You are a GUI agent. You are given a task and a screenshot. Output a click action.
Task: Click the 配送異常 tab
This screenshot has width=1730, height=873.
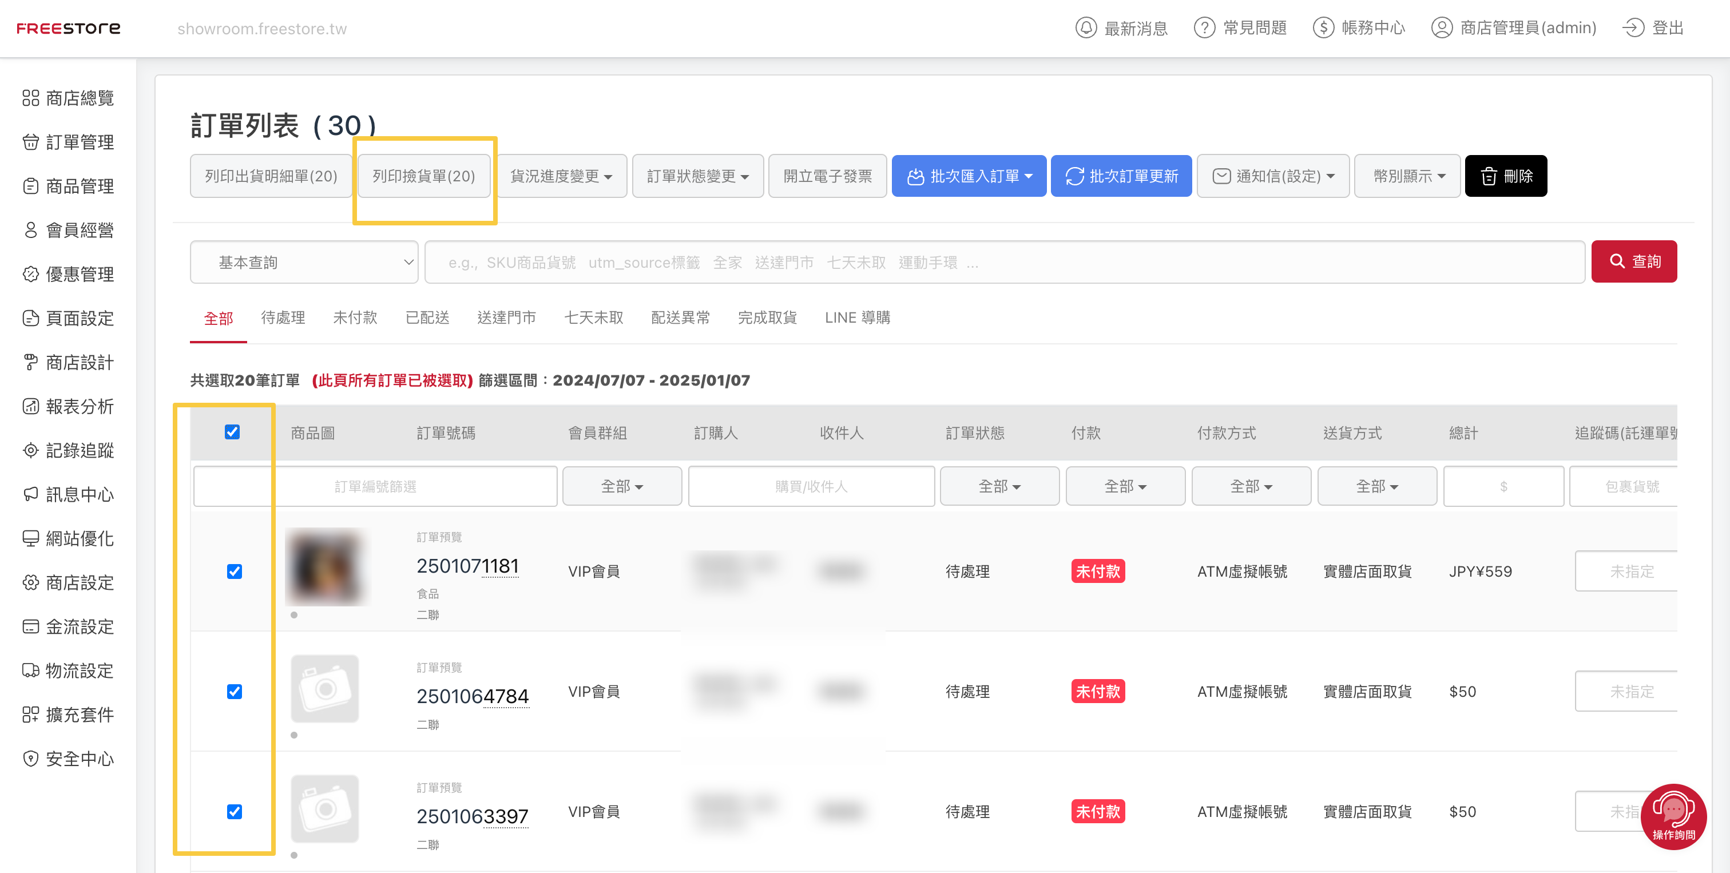(x=680, y=318)
